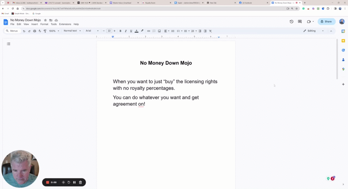Collapse the menus with the up chevron
This screenshot has width=348, height=189.
tap(331, 31)
